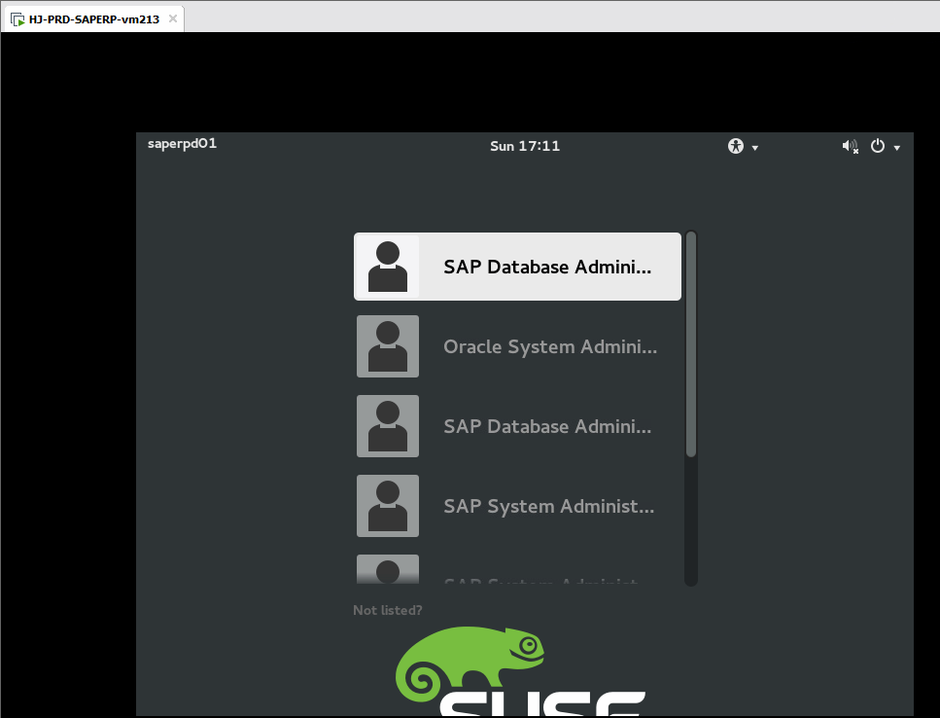The height and width of the screenshot is (718, 940).
Task: Click the muted volume speaker icon
Action: [850, 146]
